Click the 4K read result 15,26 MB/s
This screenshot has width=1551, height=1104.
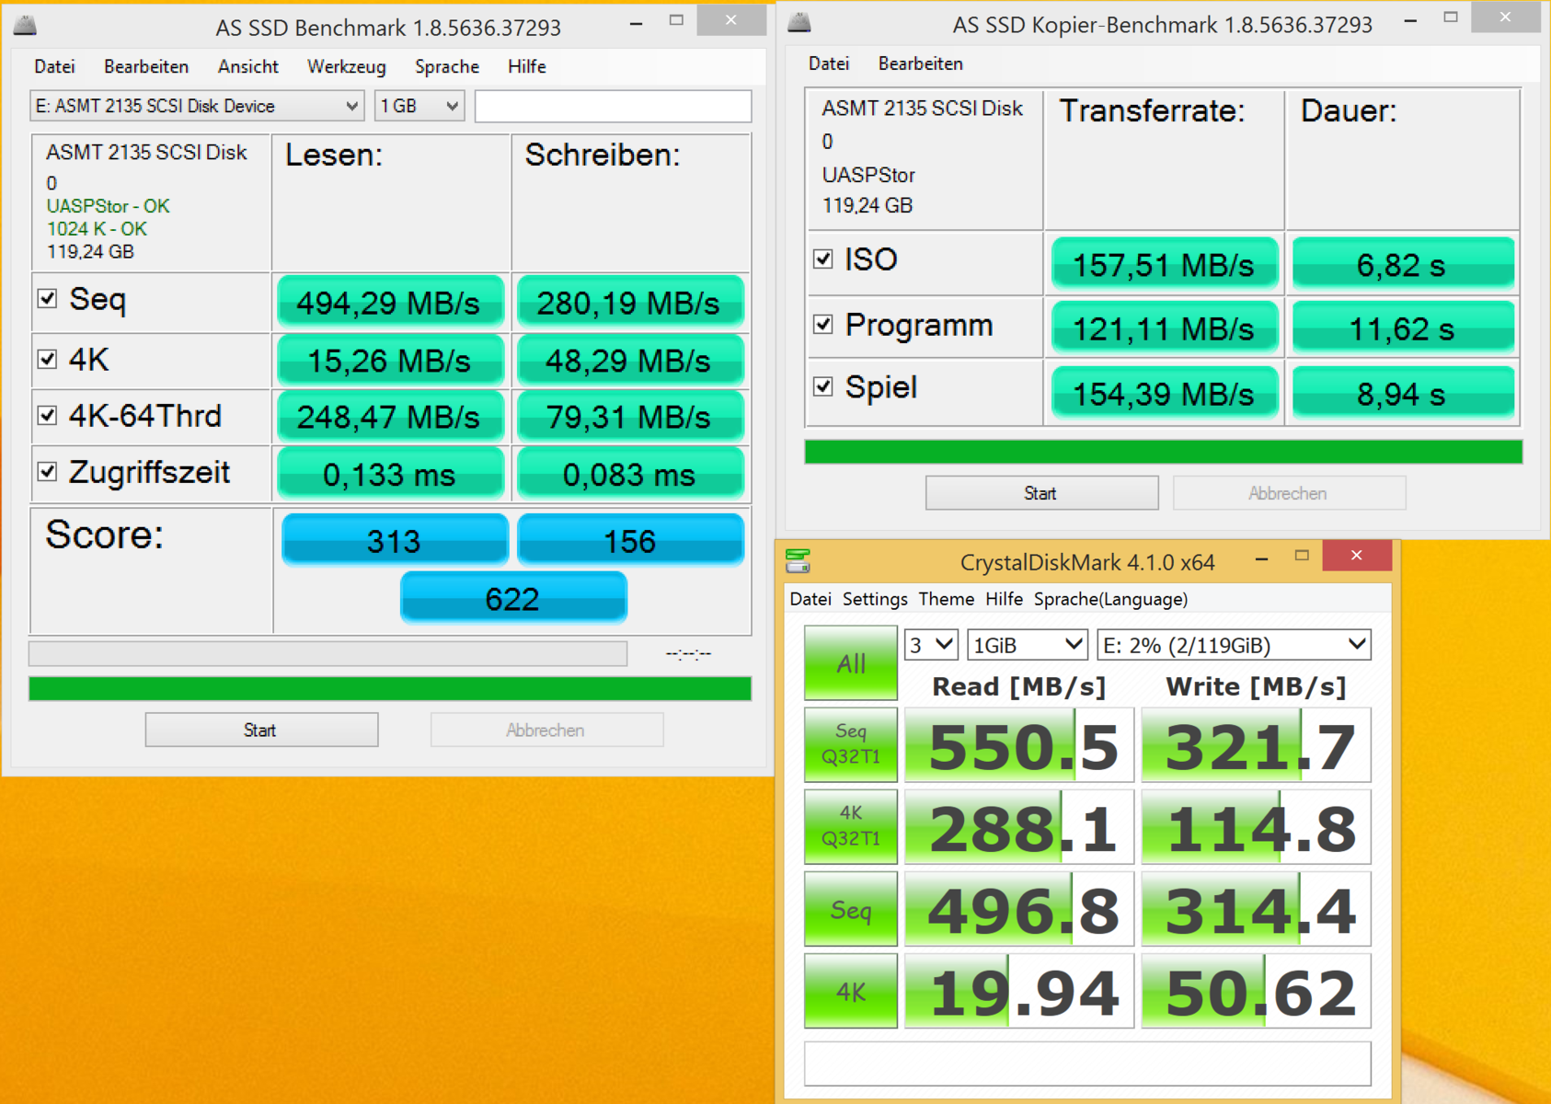pyautogui.click(x=390, y=361)
